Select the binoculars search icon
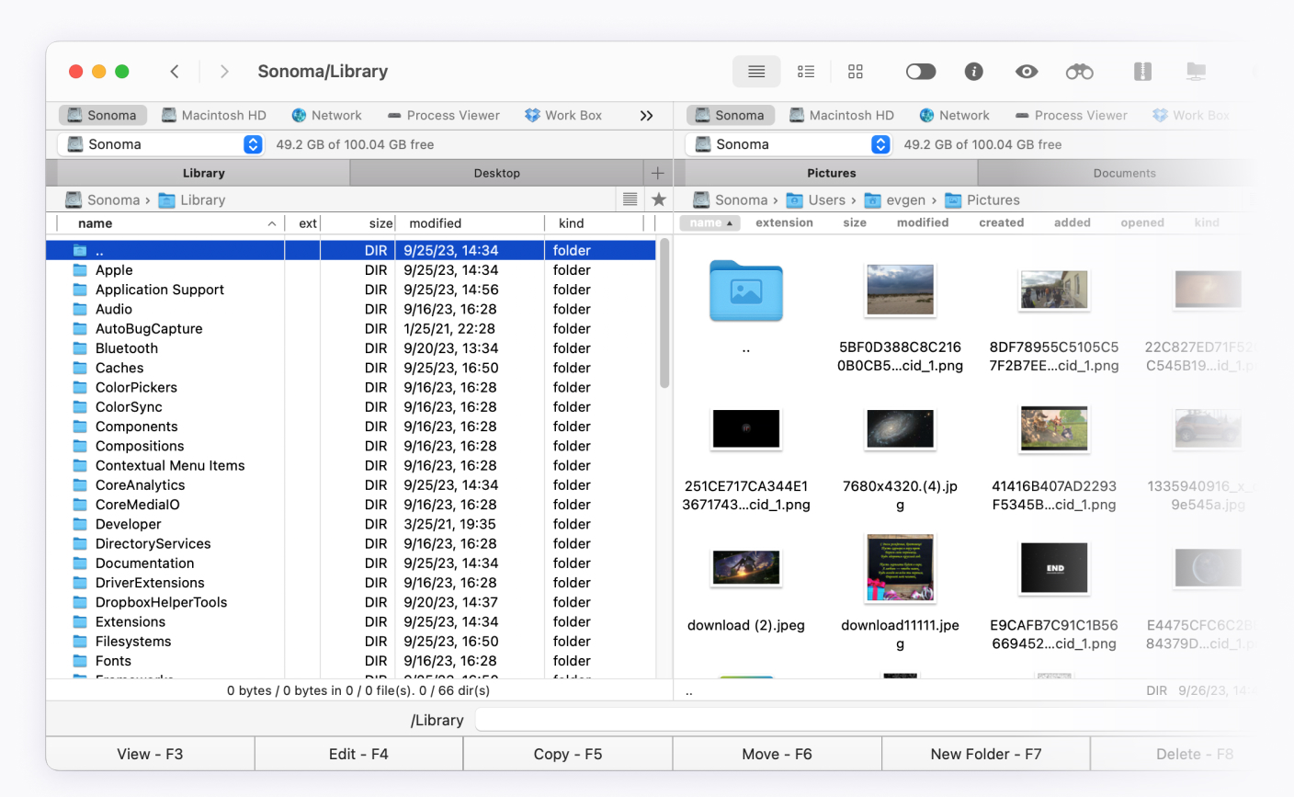Viewport: 1294px width, 808px height. 1078,71
